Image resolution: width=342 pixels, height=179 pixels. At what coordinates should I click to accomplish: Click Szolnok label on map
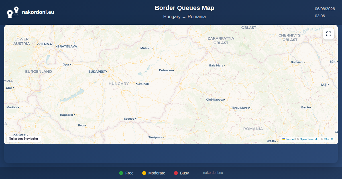(x=142, y=84)
